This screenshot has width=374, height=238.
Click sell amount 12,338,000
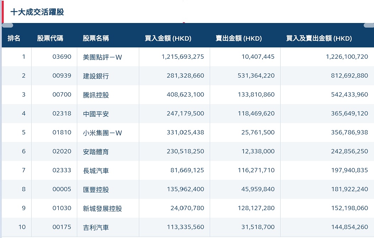[x=258, y=151]
